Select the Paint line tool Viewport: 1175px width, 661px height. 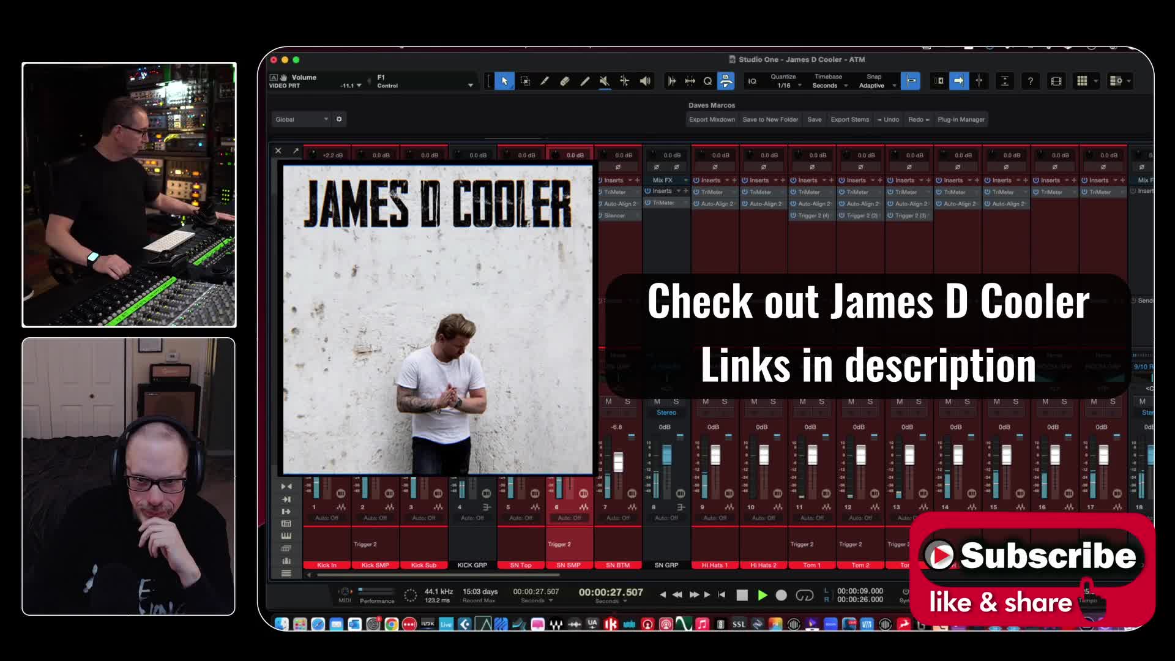(x=584, y=81)
